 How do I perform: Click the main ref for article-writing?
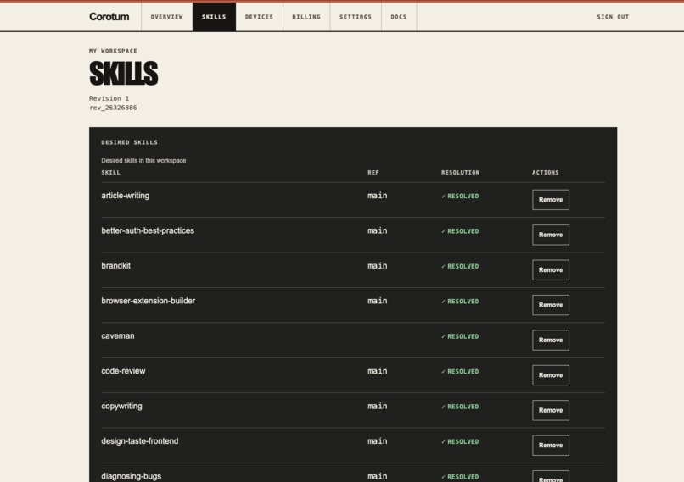coord(378,196)
